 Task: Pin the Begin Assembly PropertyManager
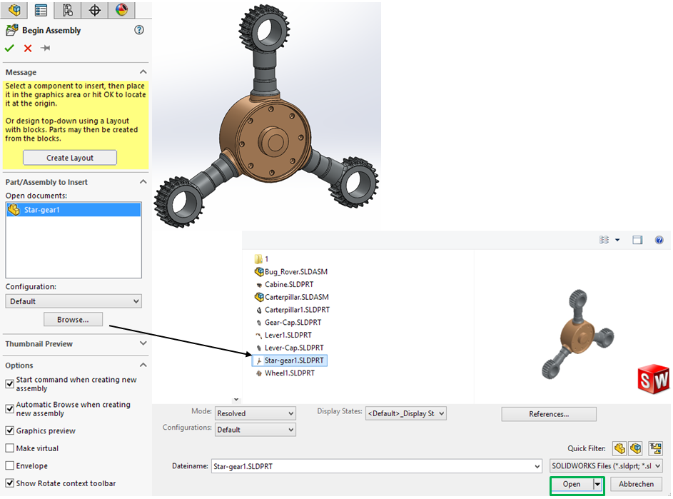pyautogui.click(x=44, y=47)
